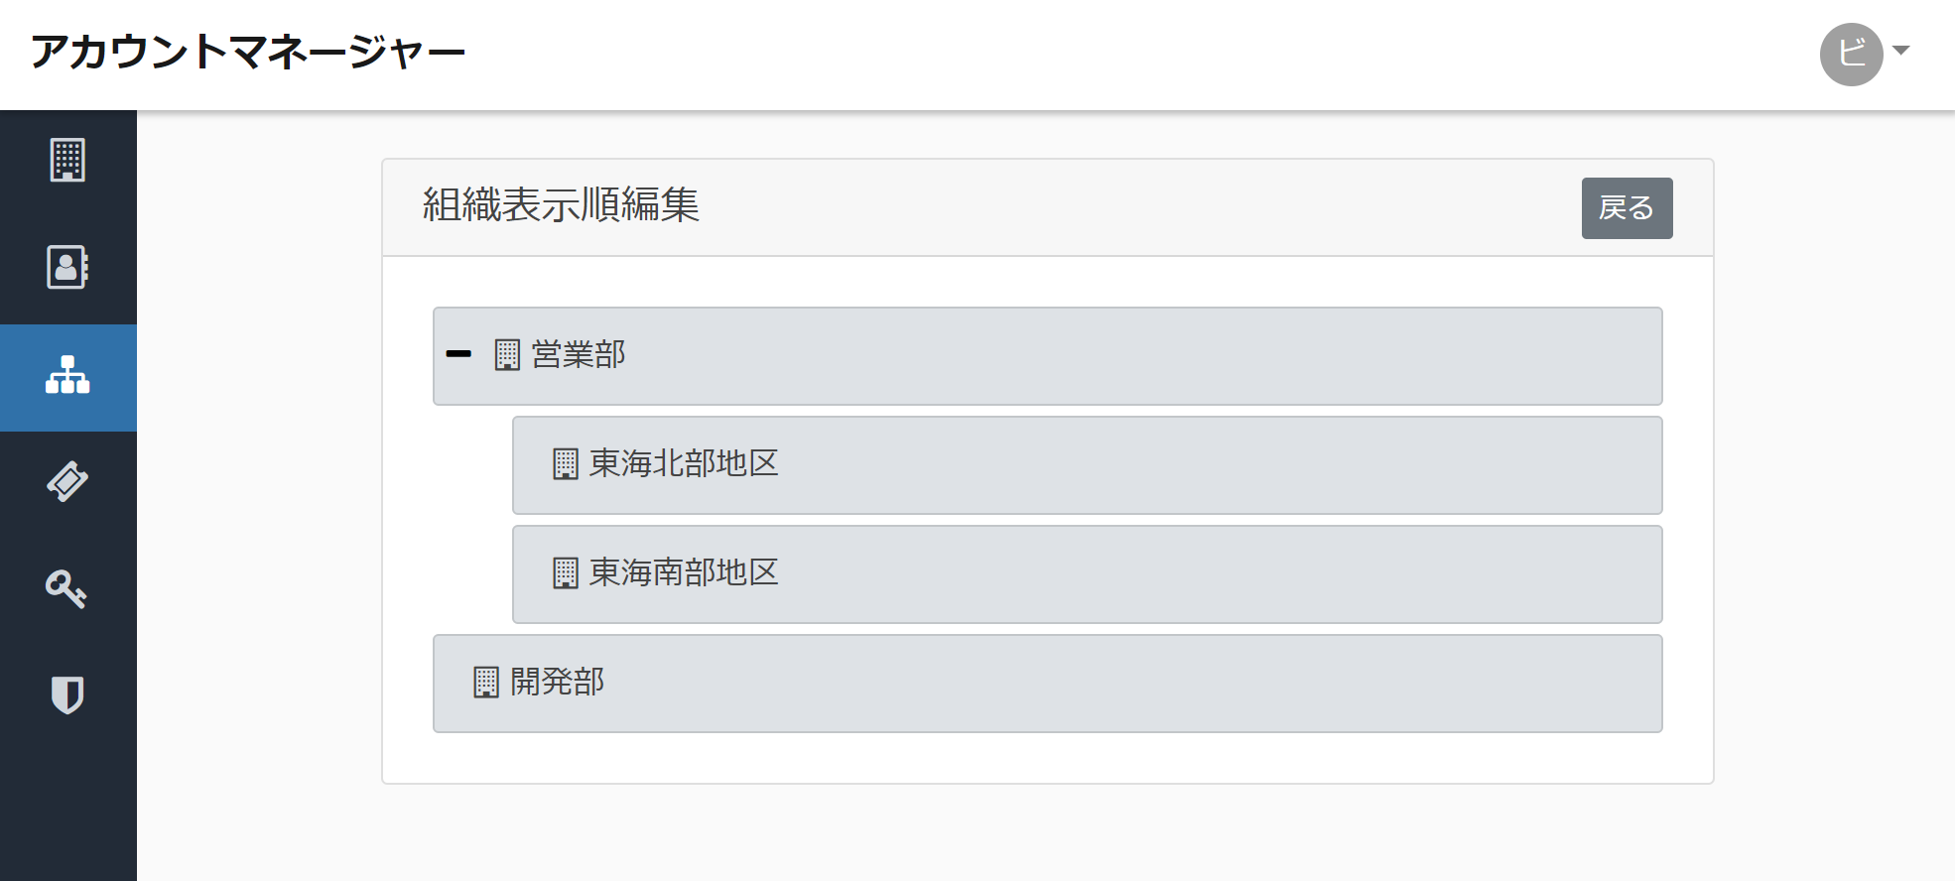Select the 営業部 organization row
1955x881 pixels.
(x=1047, y=356)
